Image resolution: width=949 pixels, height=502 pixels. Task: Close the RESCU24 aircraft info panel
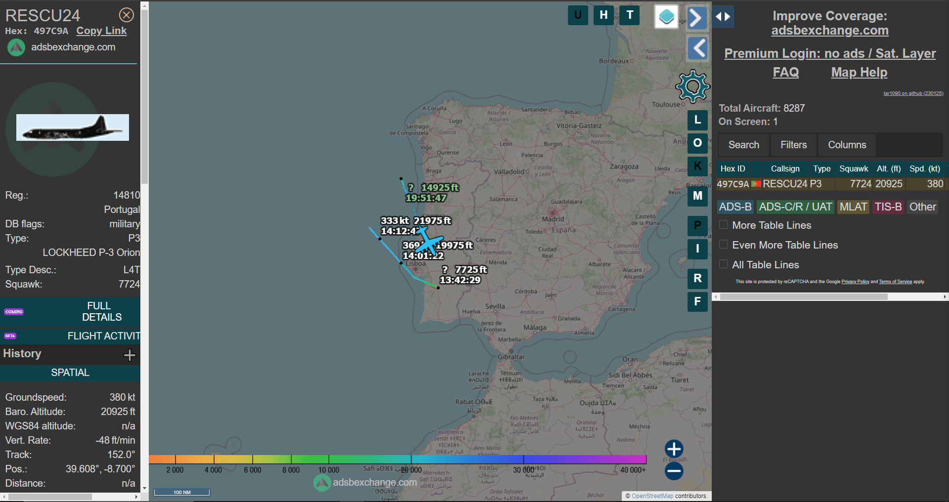click(x=127, y=15)
